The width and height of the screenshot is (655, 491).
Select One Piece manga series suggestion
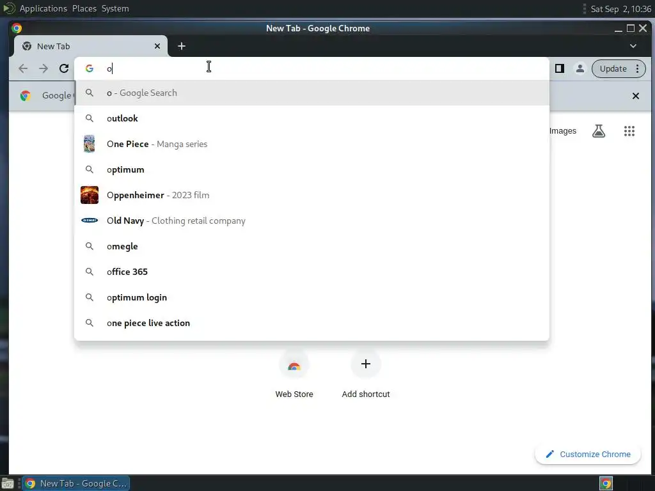pos(312,144)
